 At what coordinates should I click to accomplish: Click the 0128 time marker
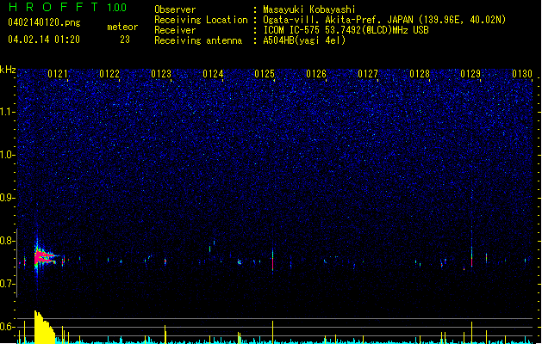[420, 74]
